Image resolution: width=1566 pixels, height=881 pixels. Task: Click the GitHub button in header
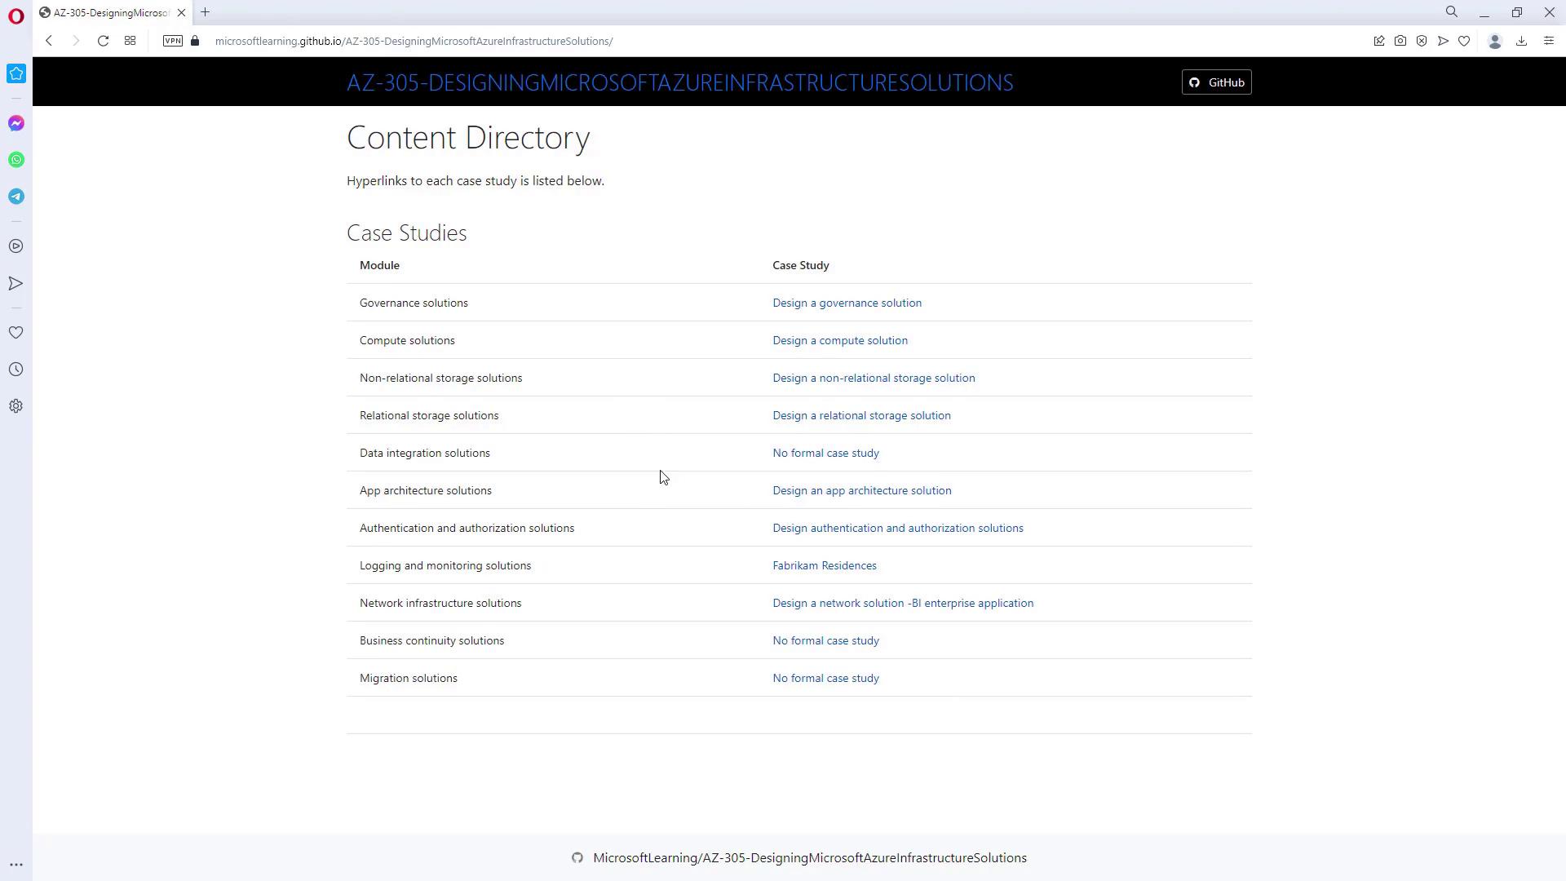[1216, 82]
